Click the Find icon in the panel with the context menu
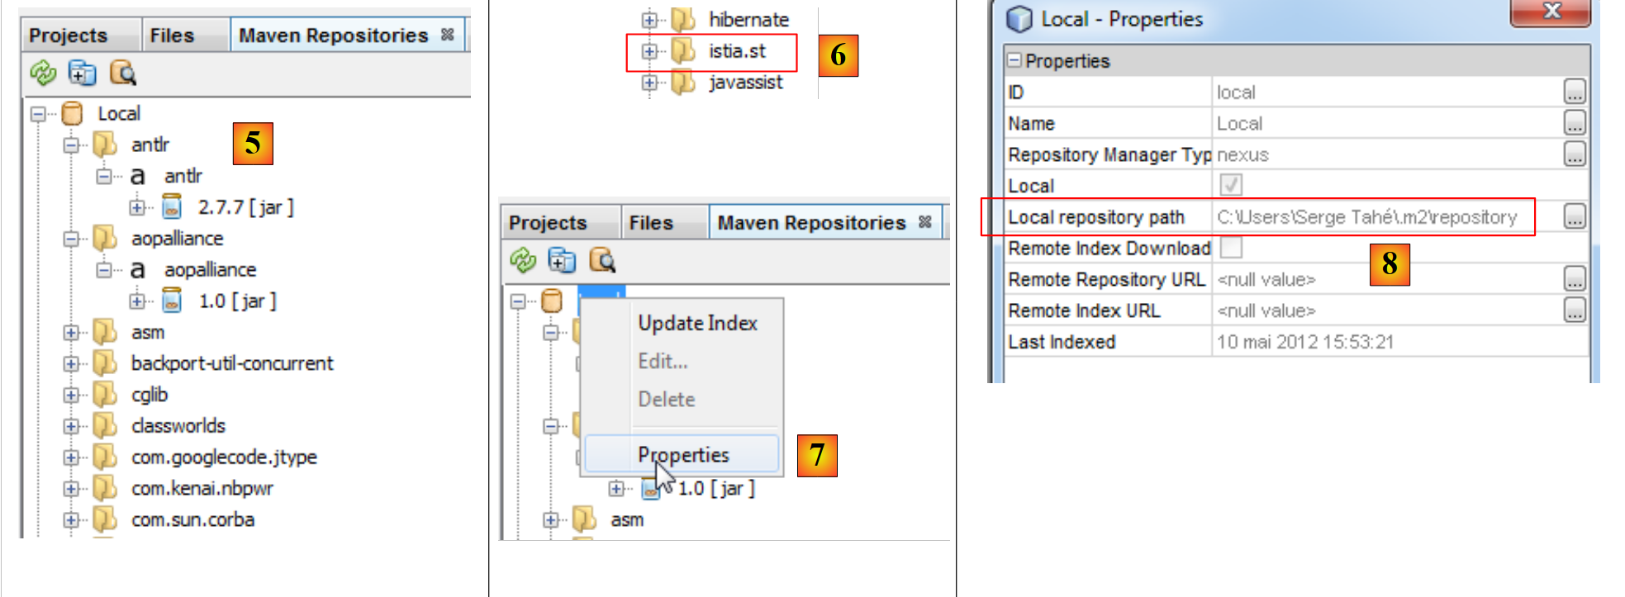 602,261
